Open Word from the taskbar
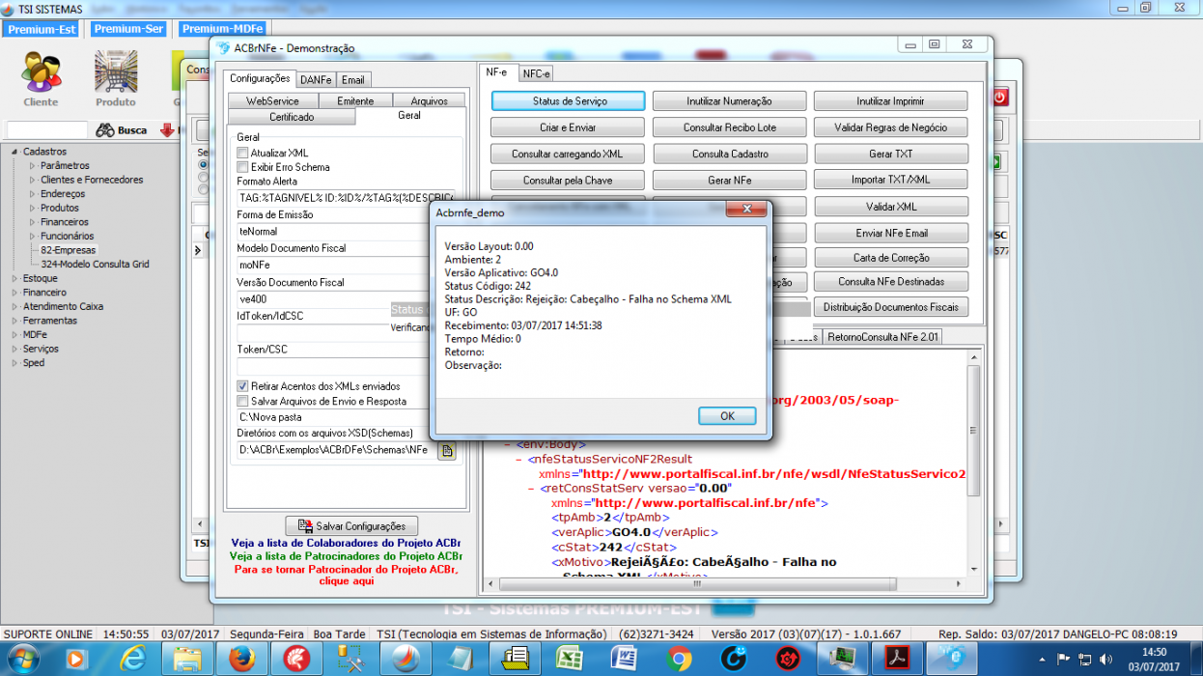 626,660
